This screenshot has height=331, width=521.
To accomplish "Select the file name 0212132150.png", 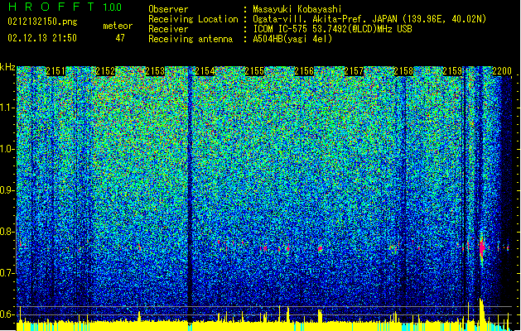I will (x=42, y=22).
